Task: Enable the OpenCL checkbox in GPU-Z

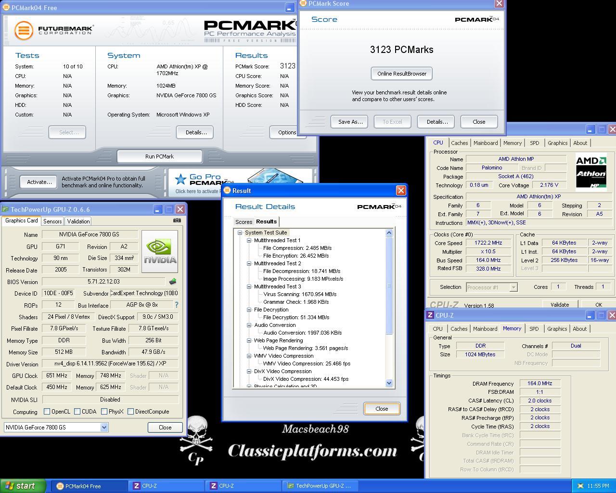Action: coord(47,412)
